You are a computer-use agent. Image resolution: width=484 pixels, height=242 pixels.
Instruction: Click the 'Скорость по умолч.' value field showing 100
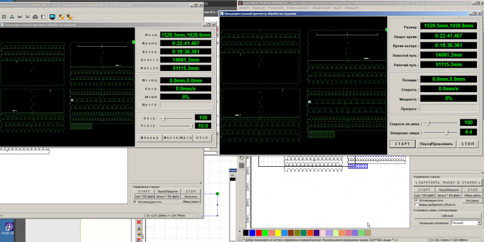tap(469, 122)
